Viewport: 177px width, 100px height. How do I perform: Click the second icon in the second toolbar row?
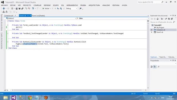click(7, 12)
